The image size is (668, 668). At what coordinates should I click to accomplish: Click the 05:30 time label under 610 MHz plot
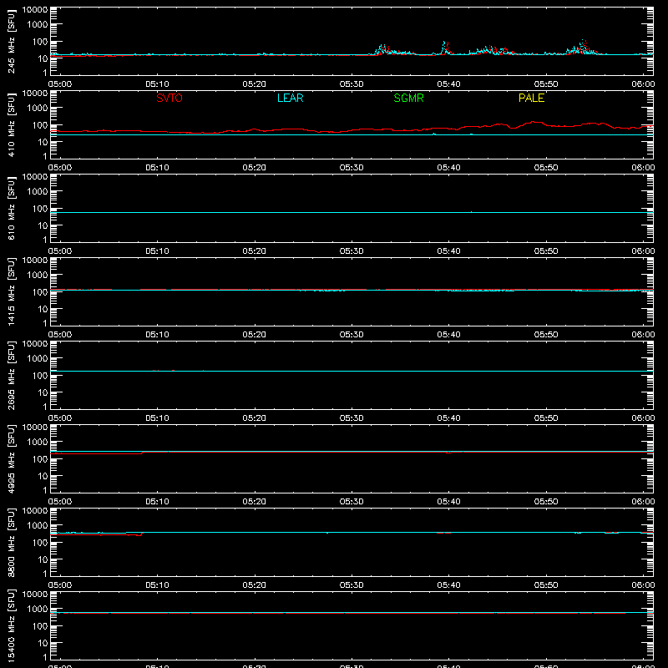pos(352,251)
